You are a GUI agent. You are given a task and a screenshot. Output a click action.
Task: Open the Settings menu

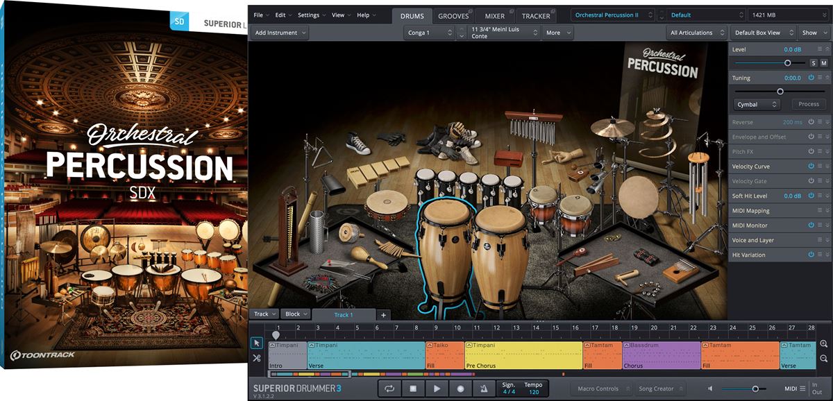point(312,15)
